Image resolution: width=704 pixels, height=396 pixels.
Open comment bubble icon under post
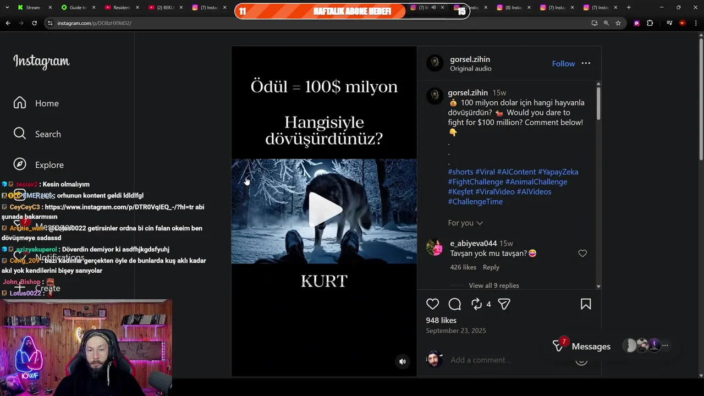455,304
